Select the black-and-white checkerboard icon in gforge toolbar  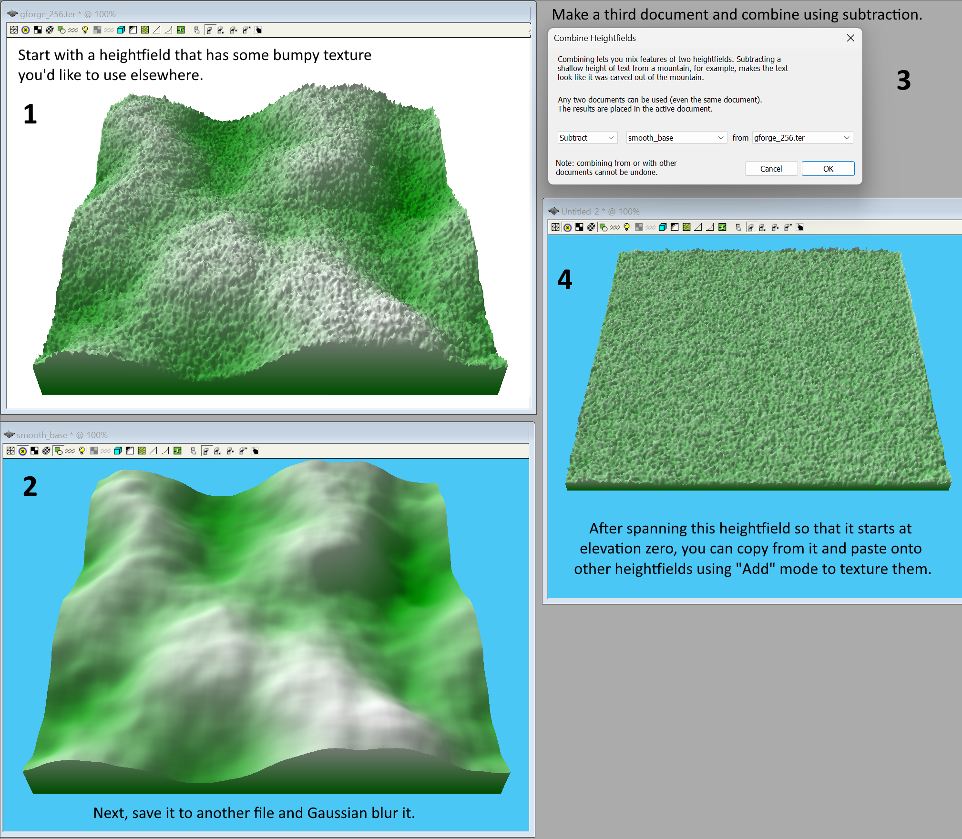pyautogui.click(x=37, y=30)
